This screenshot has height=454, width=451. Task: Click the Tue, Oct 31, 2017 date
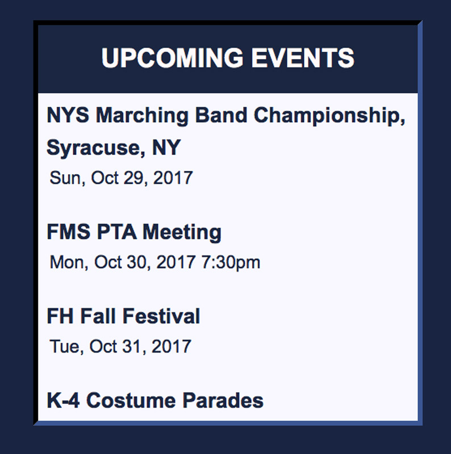tap(120, 346)
